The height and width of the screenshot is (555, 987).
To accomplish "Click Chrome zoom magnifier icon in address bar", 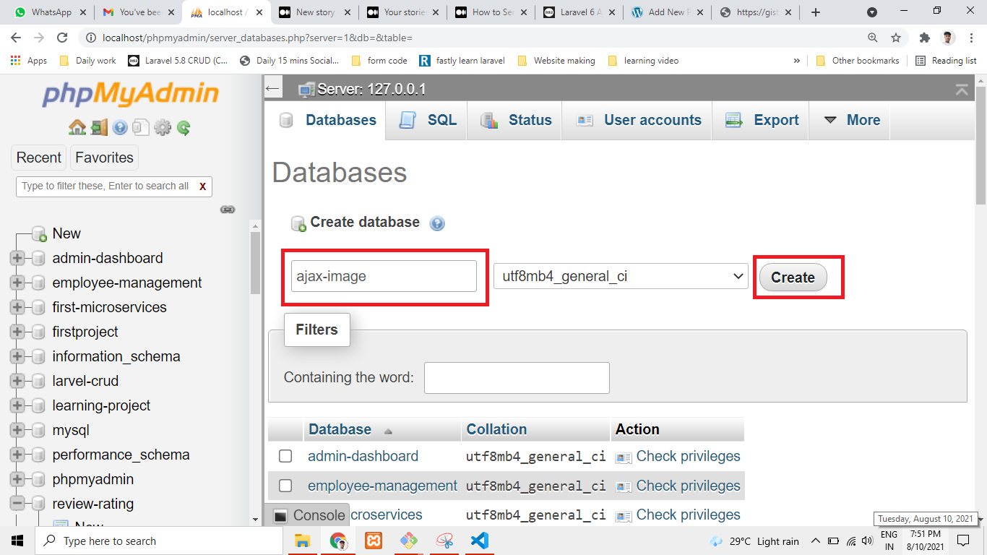I will pos(873,38).
